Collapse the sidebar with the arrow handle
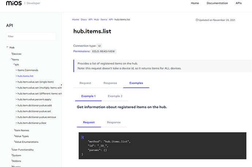The height and width of the screenshot is (167, 252). point(61,85)
